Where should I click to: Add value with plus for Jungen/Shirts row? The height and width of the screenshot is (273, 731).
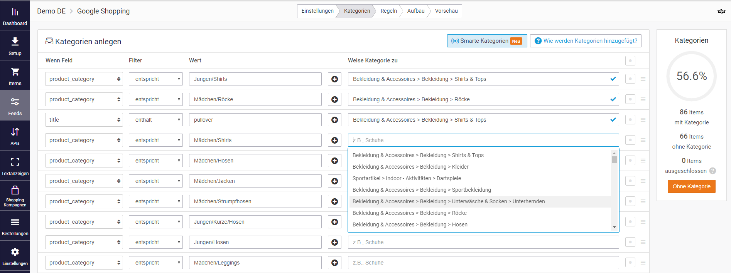click(x=334, y=79)
